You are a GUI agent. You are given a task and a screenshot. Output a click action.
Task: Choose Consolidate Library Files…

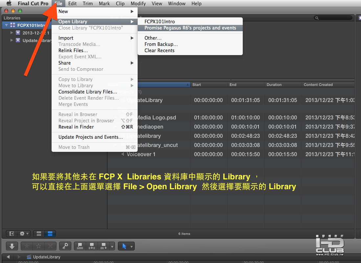[95, 92]
